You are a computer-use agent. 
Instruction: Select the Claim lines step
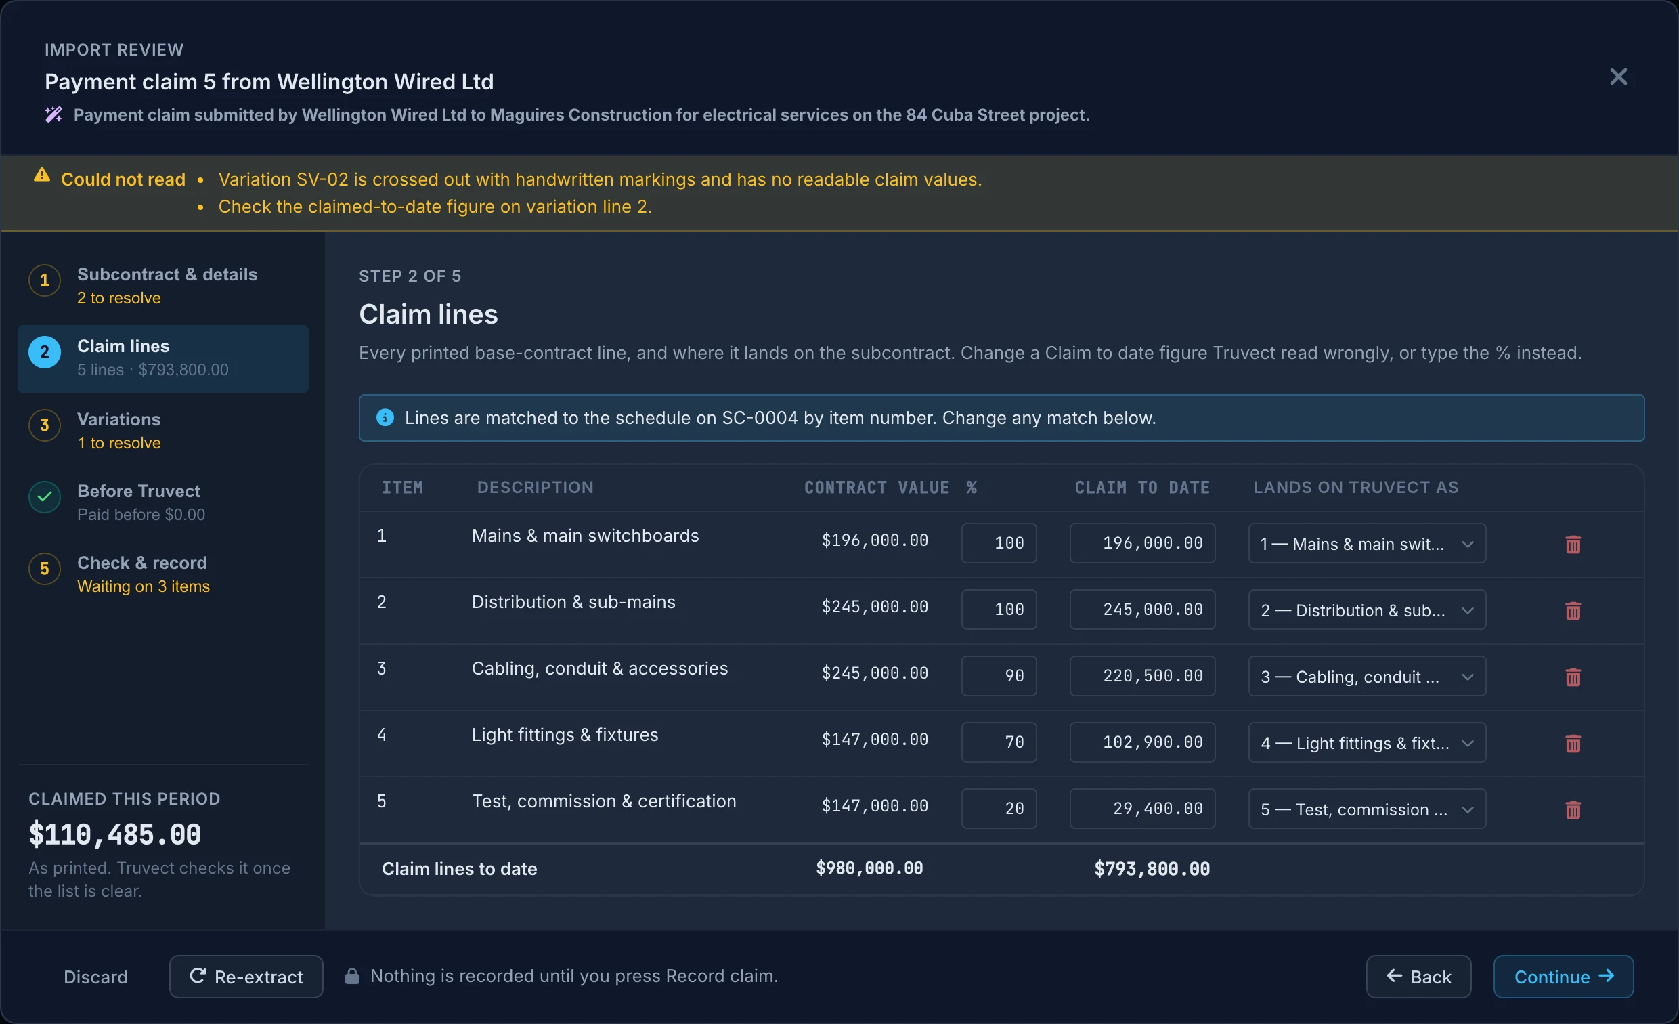pos(163,359)
